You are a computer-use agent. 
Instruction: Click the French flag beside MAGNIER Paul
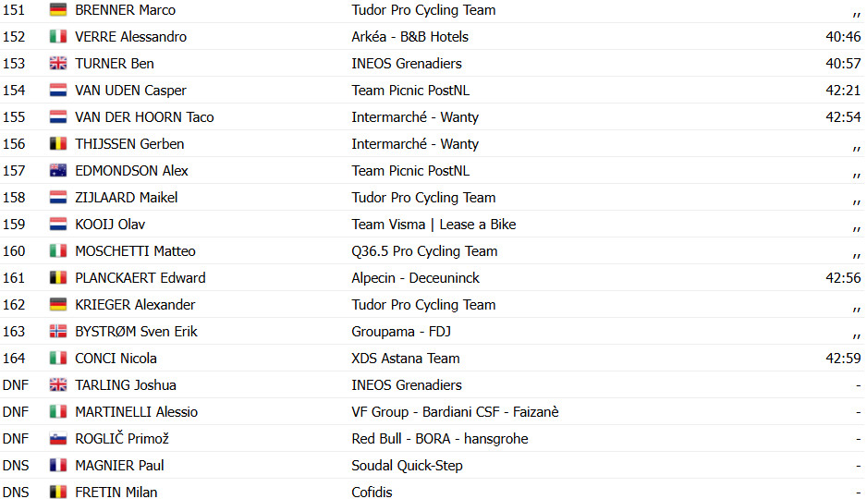pos(58,466)
